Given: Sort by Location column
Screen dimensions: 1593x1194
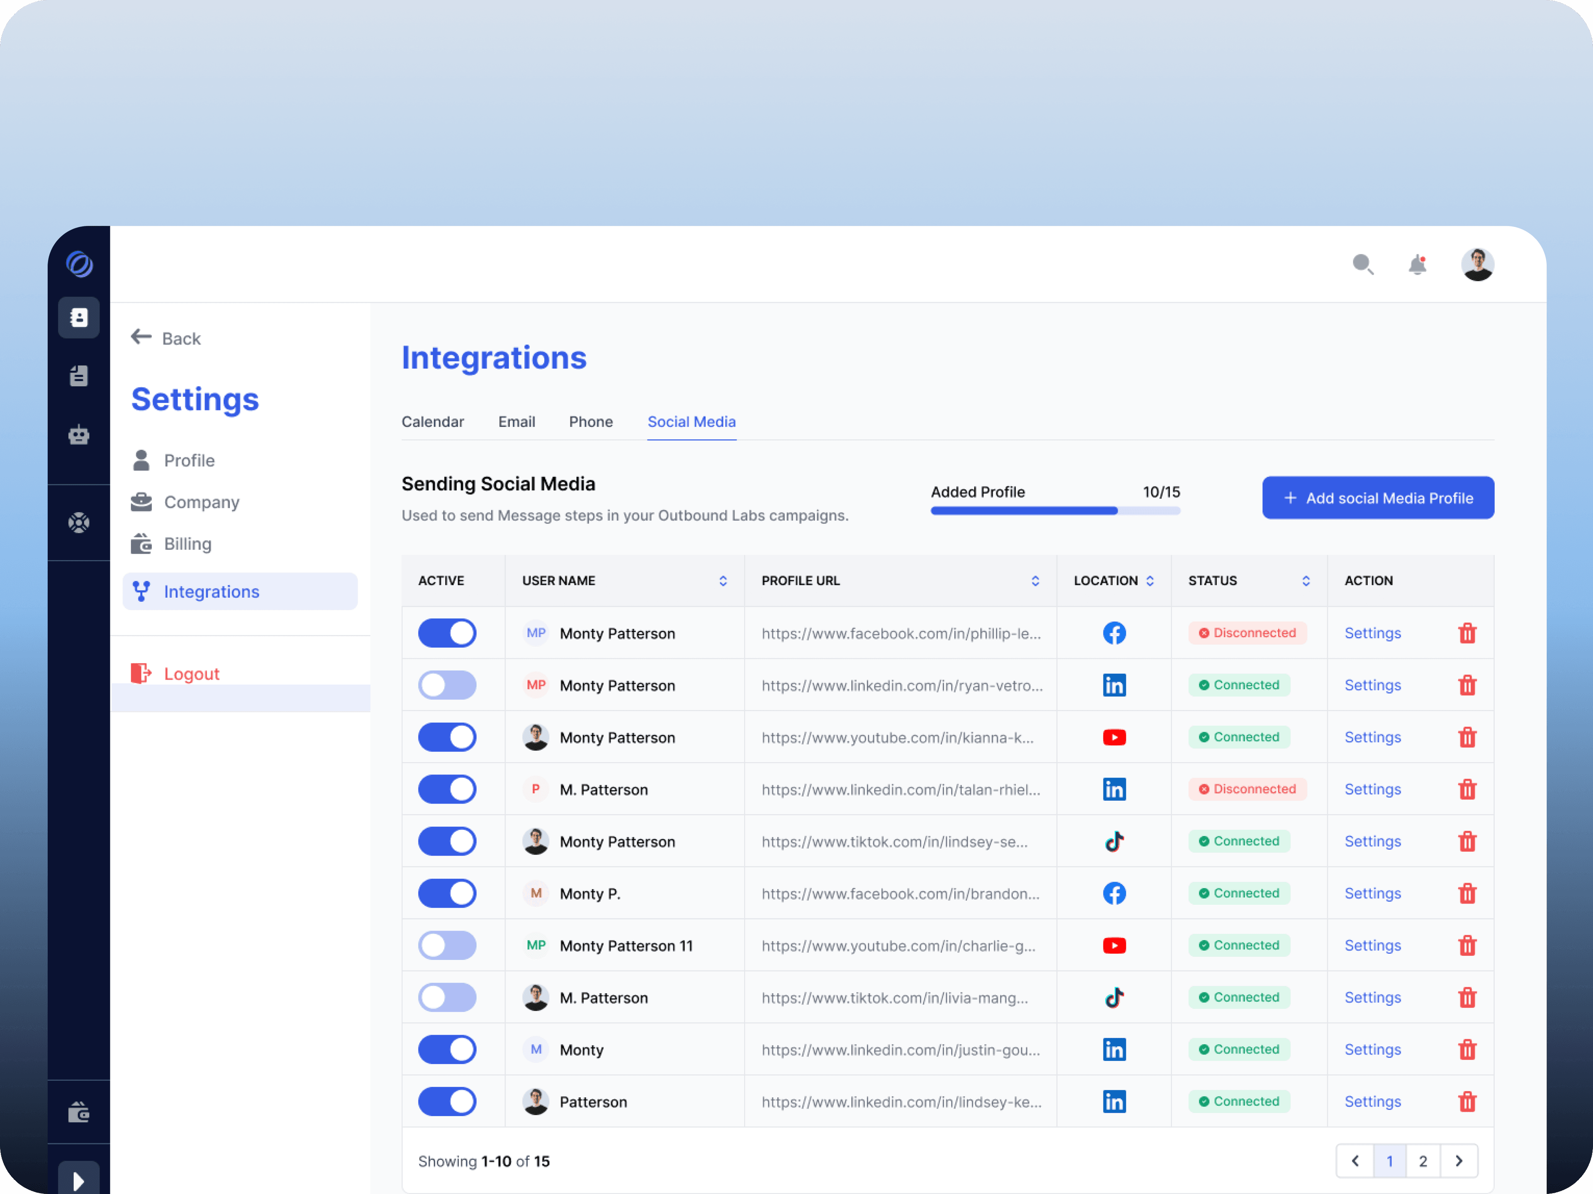Looking at the screenshot, I should pyautogui.click(x=1150, y=580).
